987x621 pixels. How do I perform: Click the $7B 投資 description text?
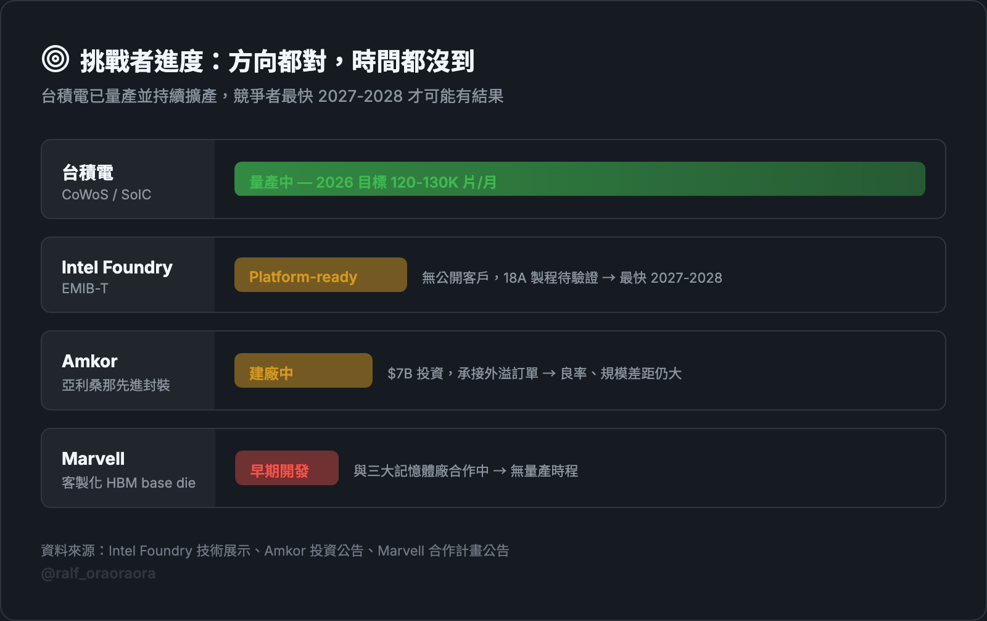click(534, 373)
